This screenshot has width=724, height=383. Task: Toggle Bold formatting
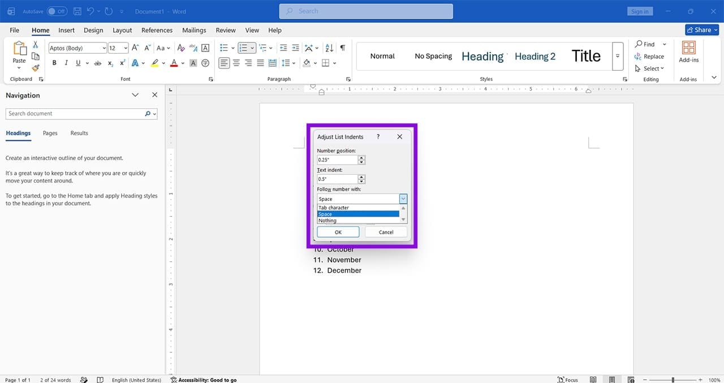click(x=54, y=63)
